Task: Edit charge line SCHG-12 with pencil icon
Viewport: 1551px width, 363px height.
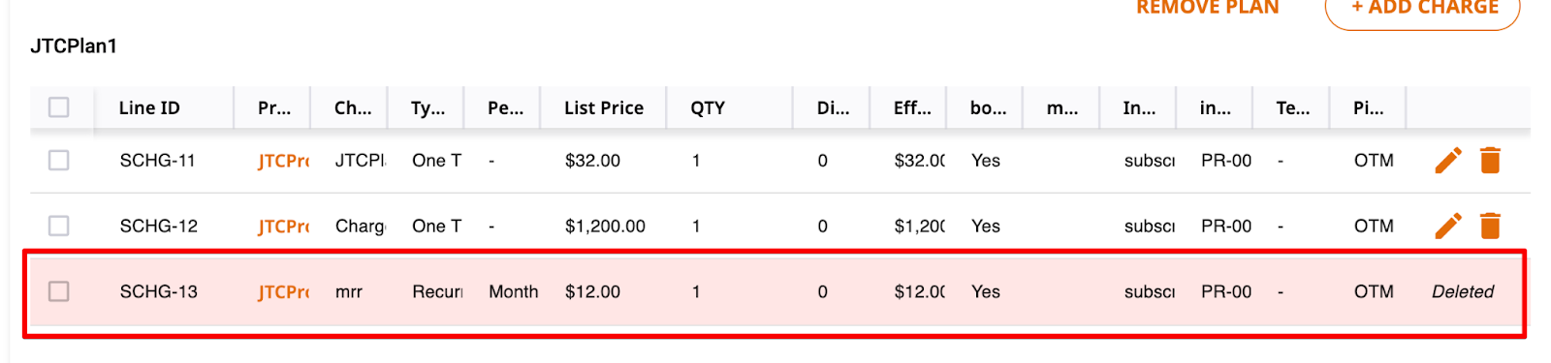Action: pyautogui.click(x=1448, y=226)
